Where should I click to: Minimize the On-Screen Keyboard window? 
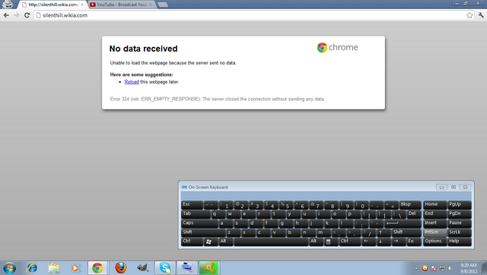coord(441,187)
